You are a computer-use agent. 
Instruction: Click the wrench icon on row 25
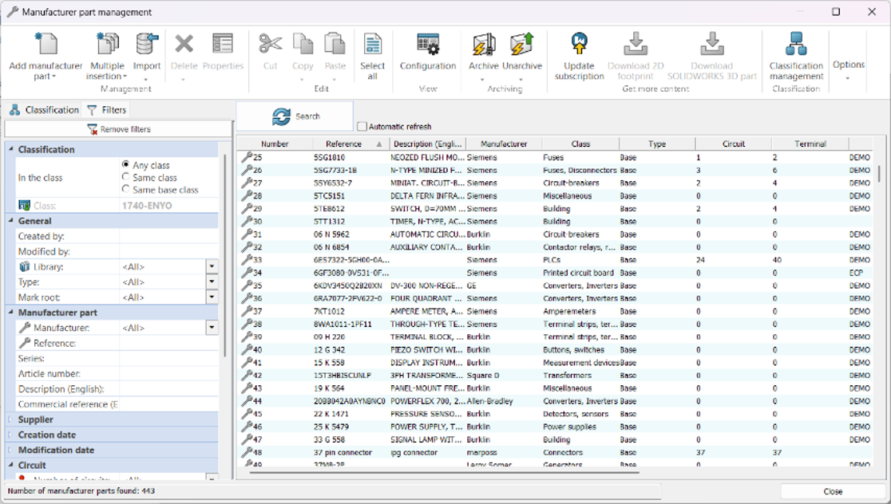click(x=247, y=156)
